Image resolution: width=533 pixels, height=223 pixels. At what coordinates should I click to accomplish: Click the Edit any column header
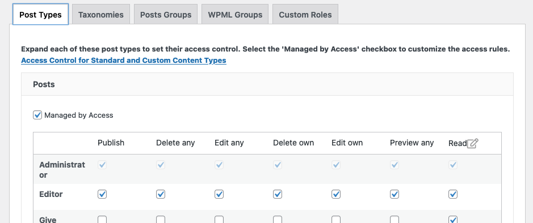pos(229,143)
